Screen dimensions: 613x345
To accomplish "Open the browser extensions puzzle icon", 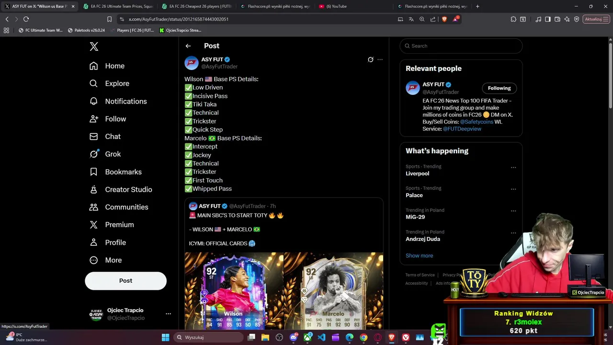I will click(x=513, y=19).
